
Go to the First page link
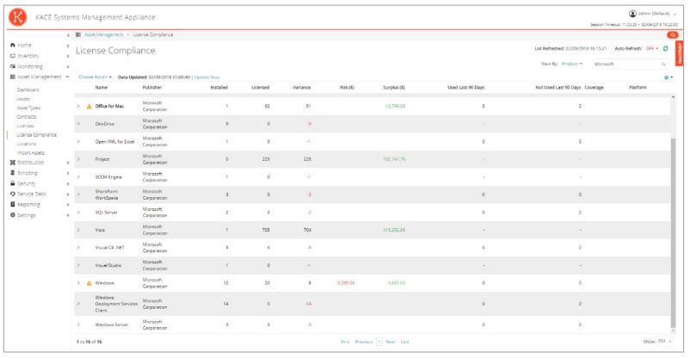[x=345, y=342]
